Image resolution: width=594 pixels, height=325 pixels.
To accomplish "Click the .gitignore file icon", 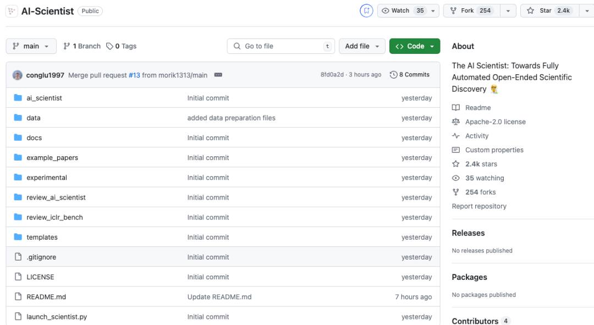I will [18, 257].
